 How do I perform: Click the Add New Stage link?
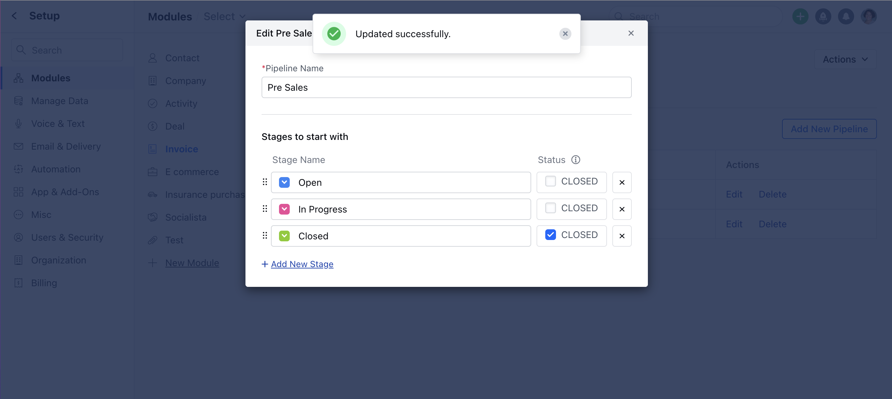click(x=302, y=264)
